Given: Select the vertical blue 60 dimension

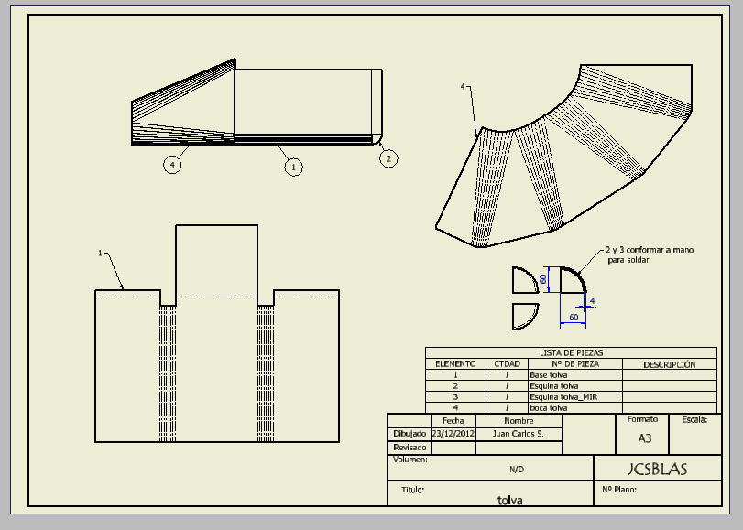Looking at the screenshot, I should click(543, 278).
